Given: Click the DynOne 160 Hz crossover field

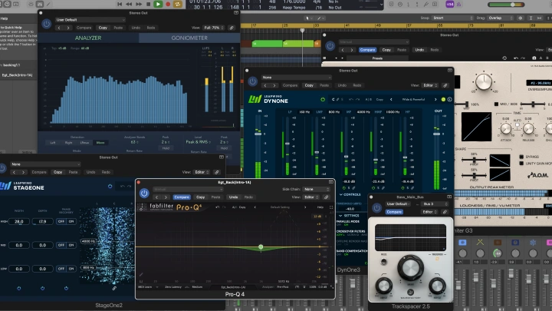Looking at the screenshot, I should [x=304, y=112].
